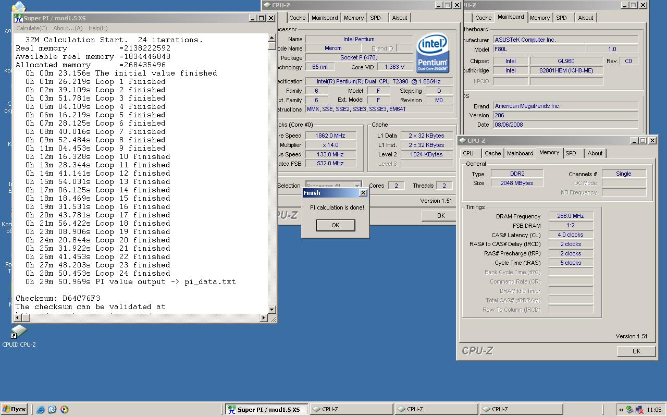
Task: Select the Memory tab in the front CPU-Z window
Action: coord(549,152)
